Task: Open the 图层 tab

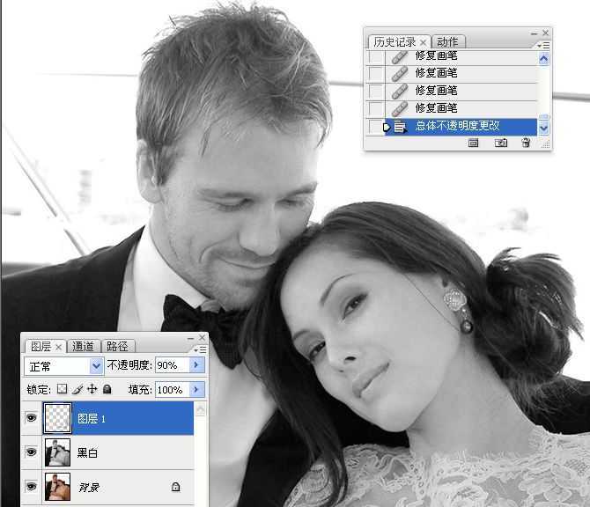Action: pyautogui.click(x=41, y=346)
